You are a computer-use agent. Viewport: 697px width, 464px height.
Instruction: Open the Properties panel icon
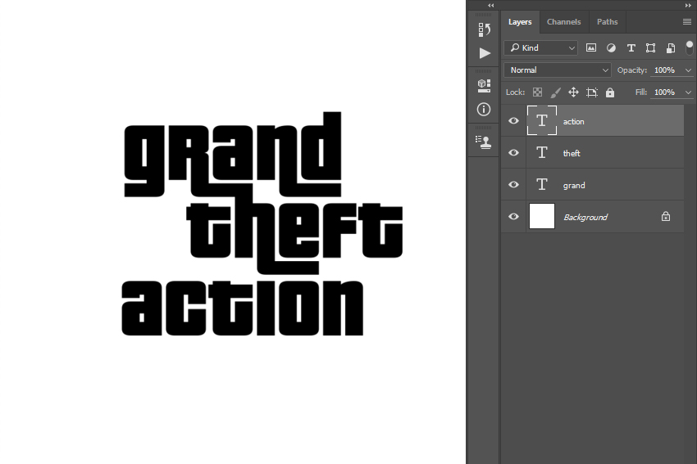[484, 85]
